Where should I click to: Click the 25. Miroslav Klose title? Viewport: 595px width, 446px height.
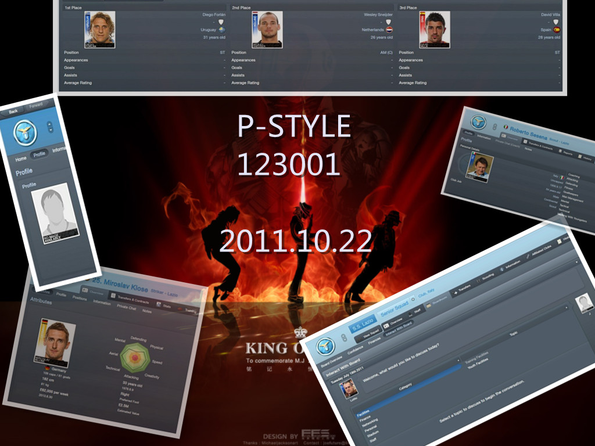point(120,285)
